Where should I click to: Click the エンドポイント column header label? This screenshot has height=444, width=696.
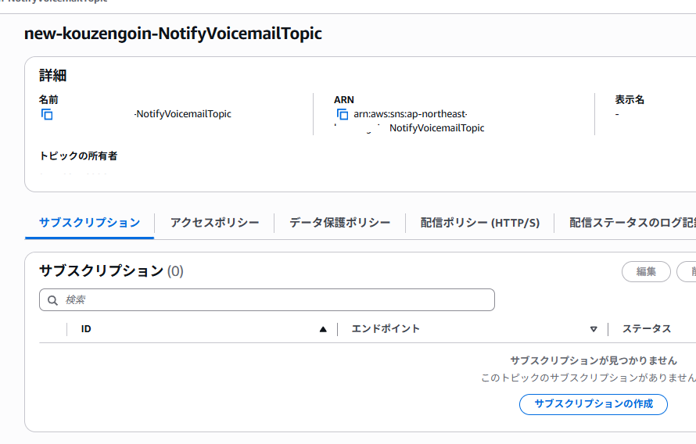click(386, 329)
